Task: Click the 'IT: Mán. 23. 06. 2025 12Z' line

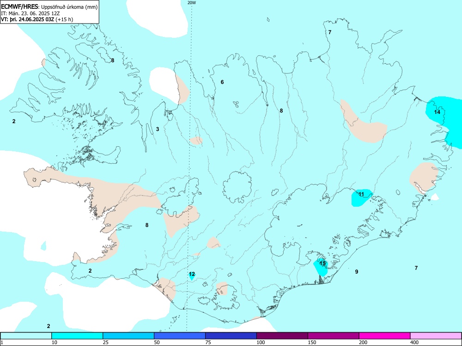Action: coord(30,13)
